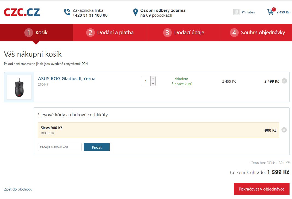Click the product code 210447

(x=43, y=85)
